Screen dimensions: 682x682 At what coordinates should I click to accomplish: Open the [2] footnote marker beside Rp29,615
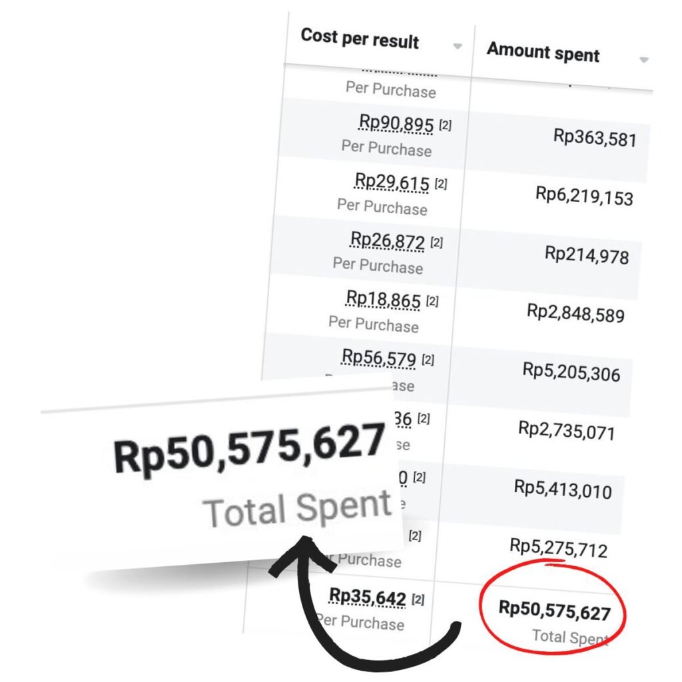click(440, 184)
